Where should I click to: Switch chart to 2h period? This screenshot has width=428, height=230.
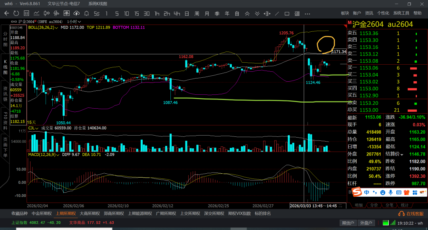pos(167,13)
